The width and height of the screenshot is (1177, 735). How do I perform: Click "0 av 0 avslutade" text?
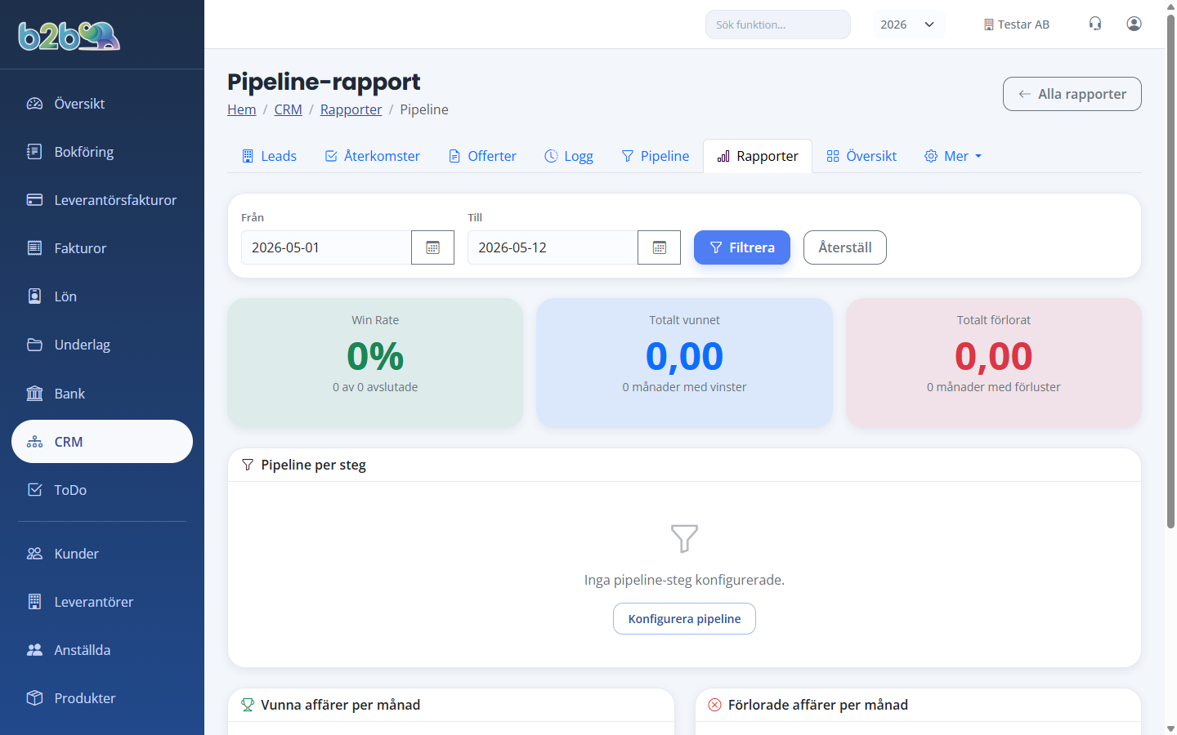pyautogui.click(x=375, y=387)
